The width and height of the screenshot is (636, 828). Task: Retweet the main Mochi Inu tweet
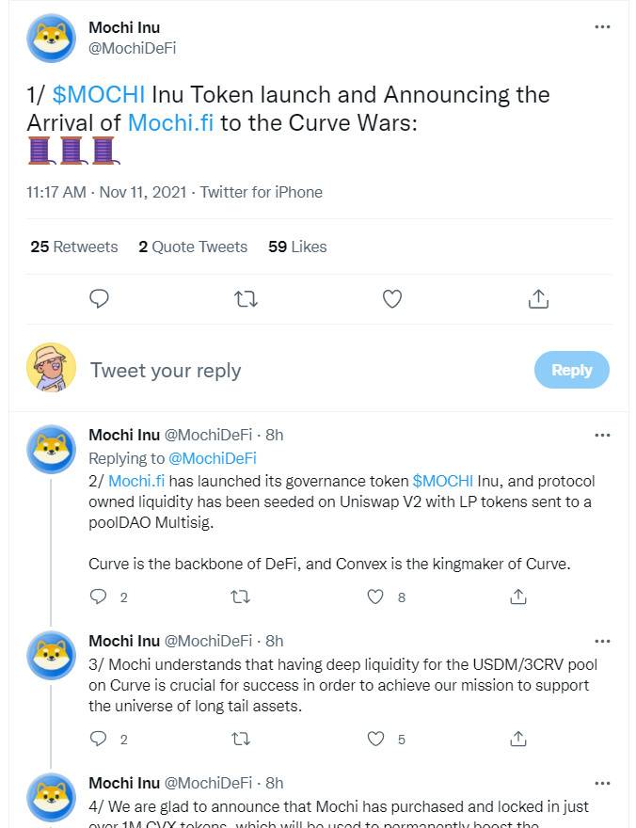tap(246, 299)
